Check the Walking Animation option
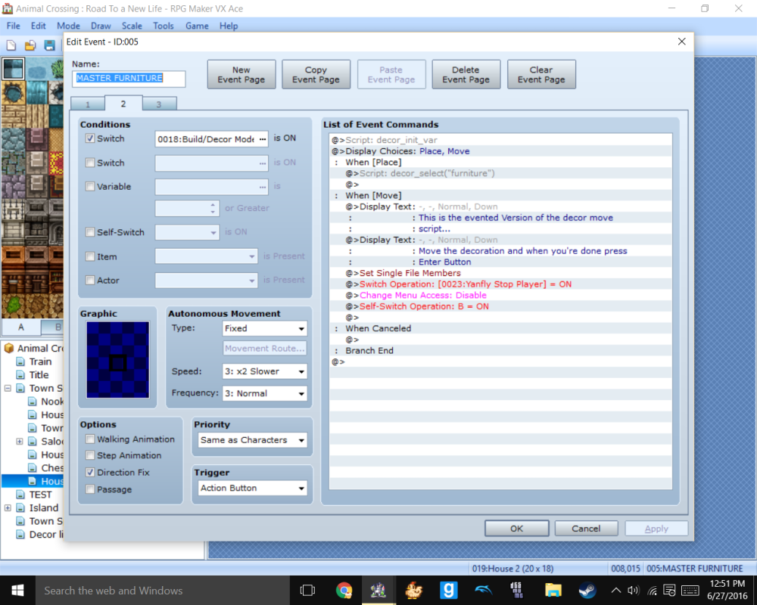 (x=90, y=439)
